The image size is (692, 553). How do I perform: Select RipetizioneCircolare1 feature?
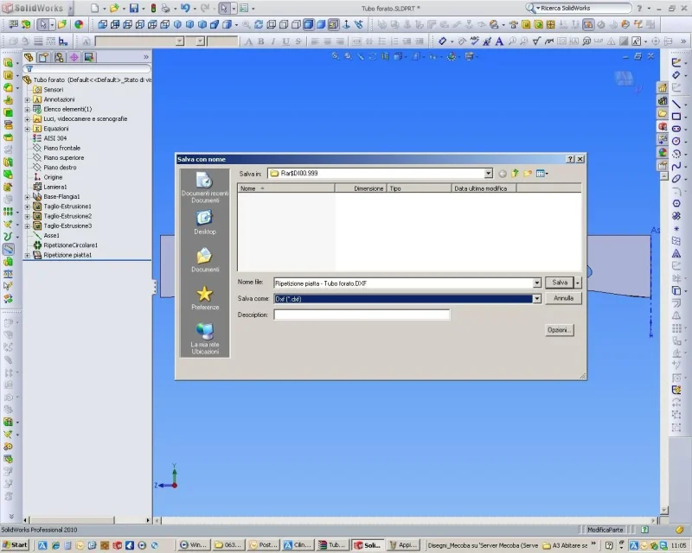pyautogui.click(x=70, y=245)
